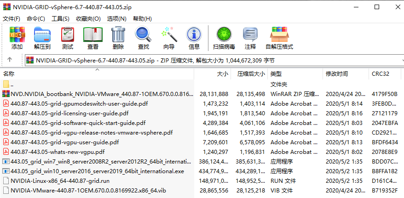This screenshot has height=198, width=404.
Task: Expand the archive path dropdown arrow
Action: pyautogui.click(x=402, y=61)
